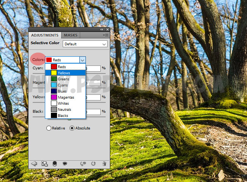Click the return to adjustment list arrow
247x182 pixels.
34,164
